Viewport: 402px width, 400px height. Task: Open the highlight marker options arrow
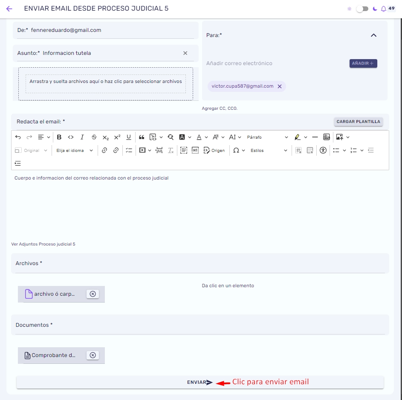[x=306, y=137]
